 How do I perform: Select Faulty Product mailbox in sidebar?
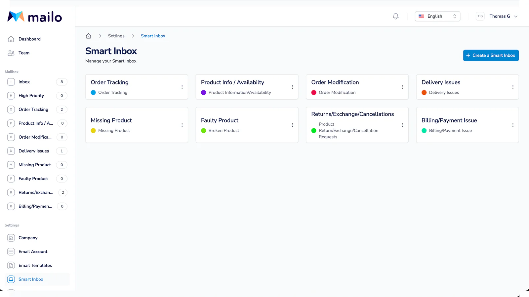[37, 179]
